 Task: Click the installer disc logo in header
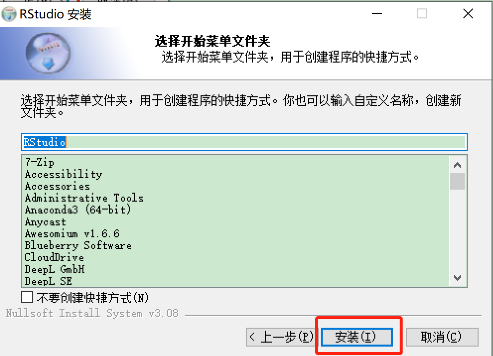point(48,53)
